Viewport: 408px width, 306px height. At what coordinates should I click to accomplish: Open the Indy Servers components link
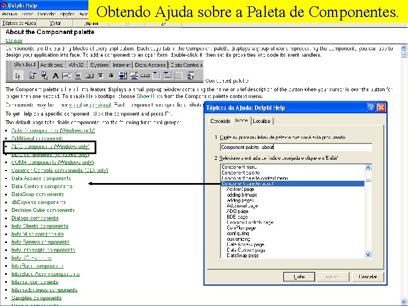coord(40,242)
